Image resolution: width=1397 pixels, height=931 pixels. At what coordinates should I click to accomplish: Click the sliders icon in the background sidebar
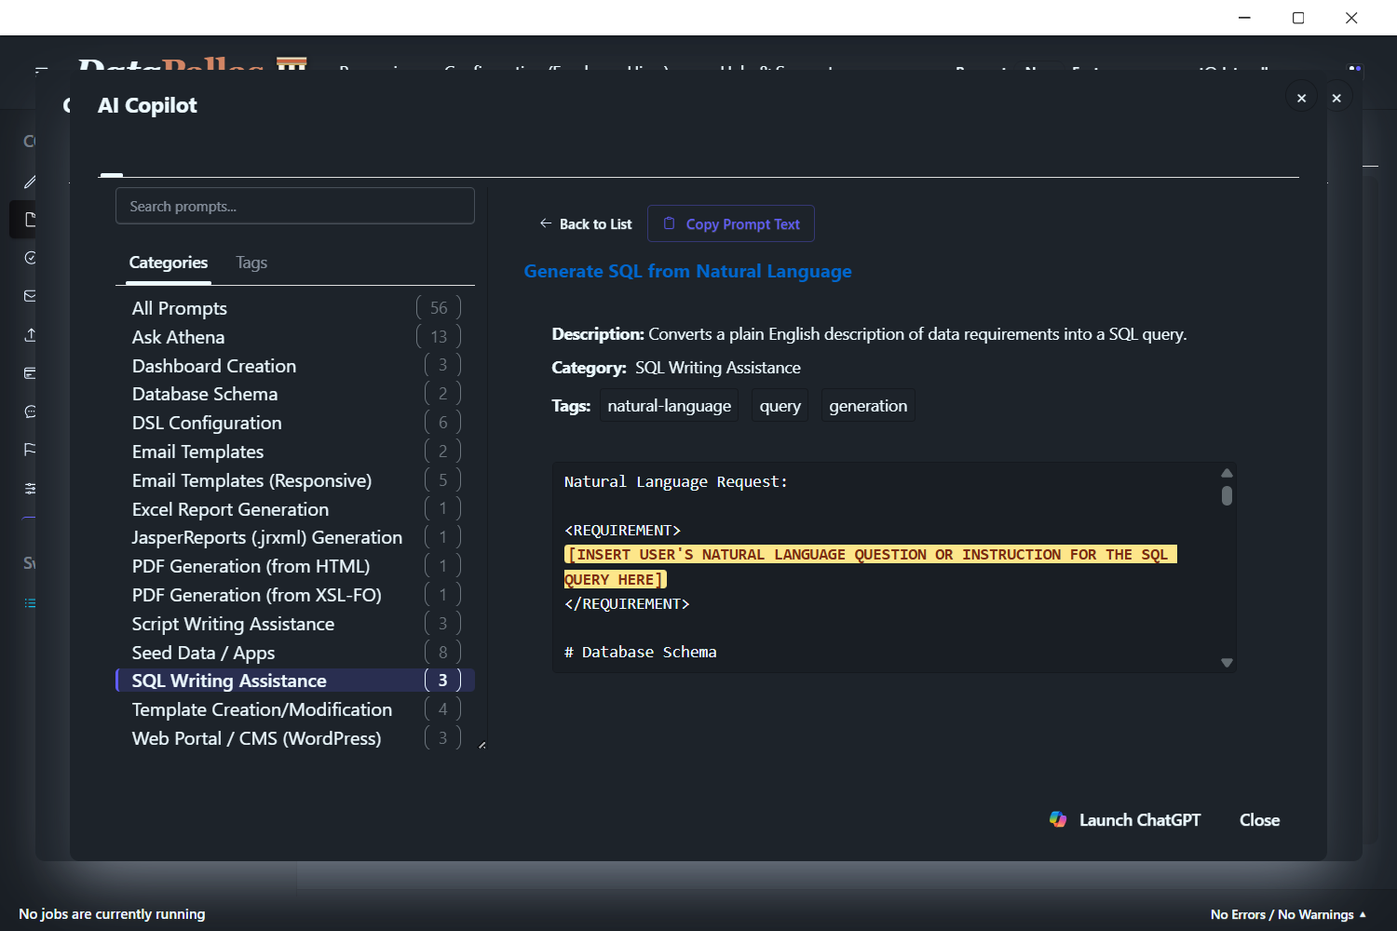pyautogui.click(x=30, y=488)
